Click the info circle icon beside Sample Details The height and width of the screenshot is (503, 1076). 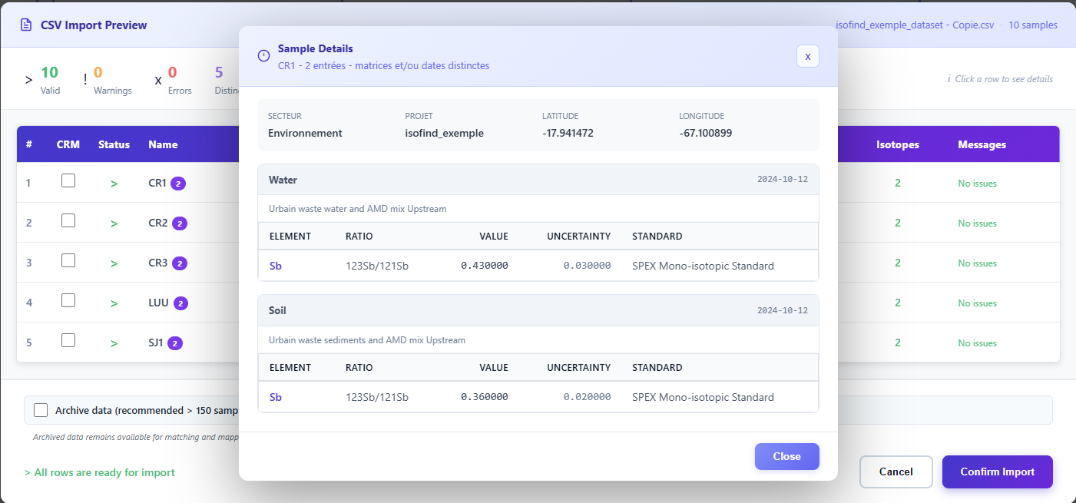(x=263, y=55)
